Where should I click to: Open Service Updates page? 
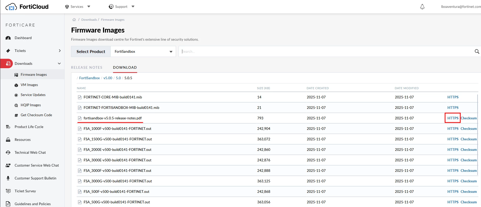click(33, 95)
